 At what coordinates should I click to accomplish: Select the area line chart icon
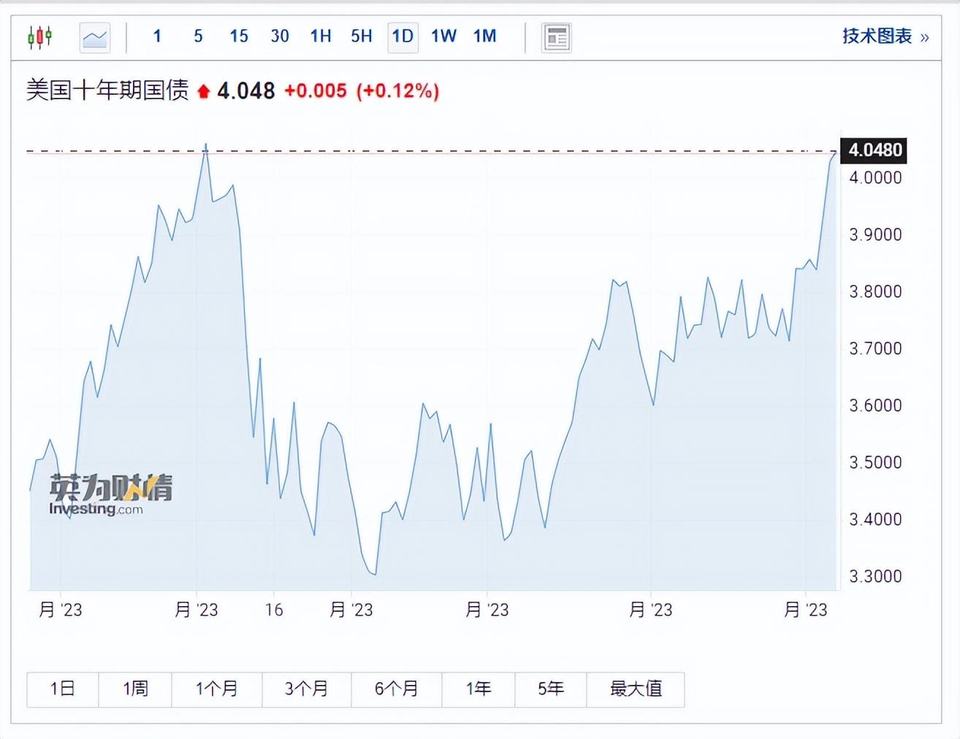95,37
